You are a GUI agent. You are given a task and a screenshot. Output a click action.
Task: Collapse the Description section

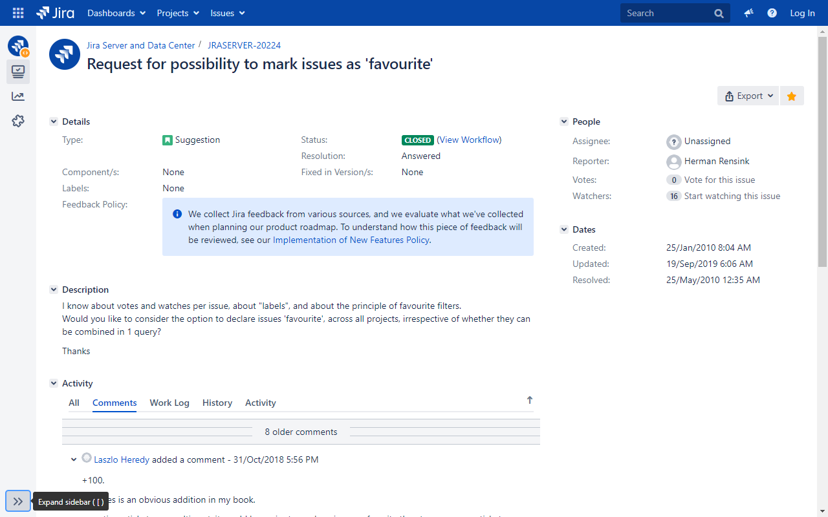pyautogui.click(x=54, y=290)
